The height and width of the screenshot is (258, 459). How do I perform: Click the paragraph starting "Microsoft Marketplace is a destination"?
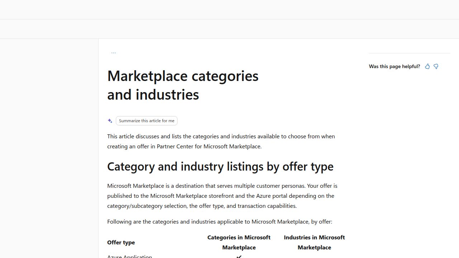tap(222, 196)
